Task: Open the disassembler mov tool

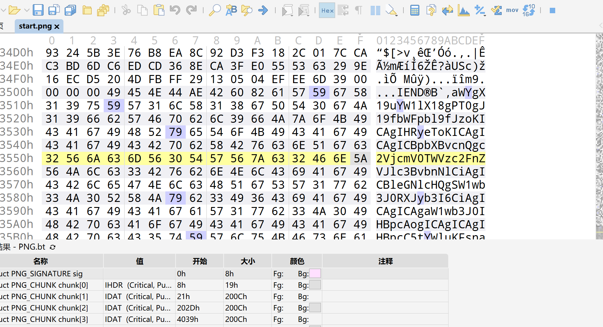Action: pos(512,10)
